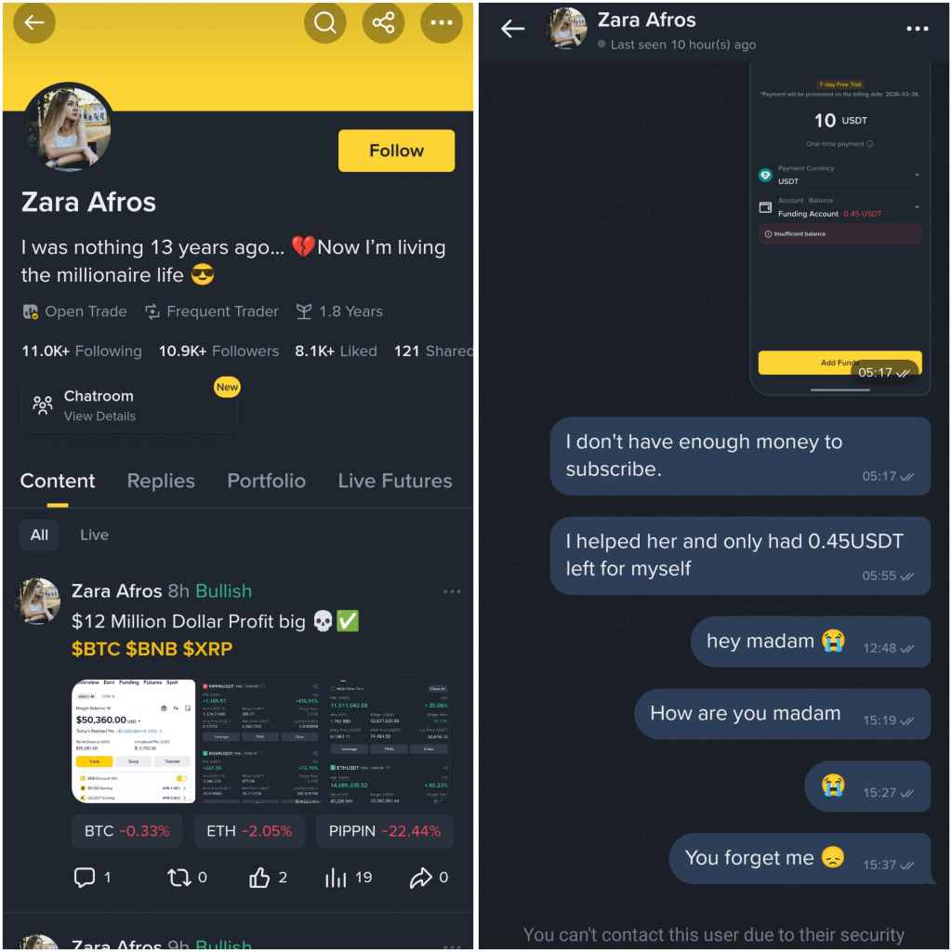Tap the back arrow on profile page

click(x=34, y=23)
